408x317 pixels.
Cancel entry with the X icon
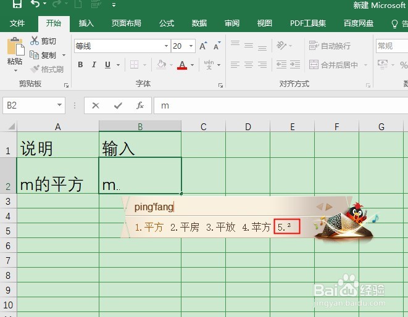tap(96, 105)
